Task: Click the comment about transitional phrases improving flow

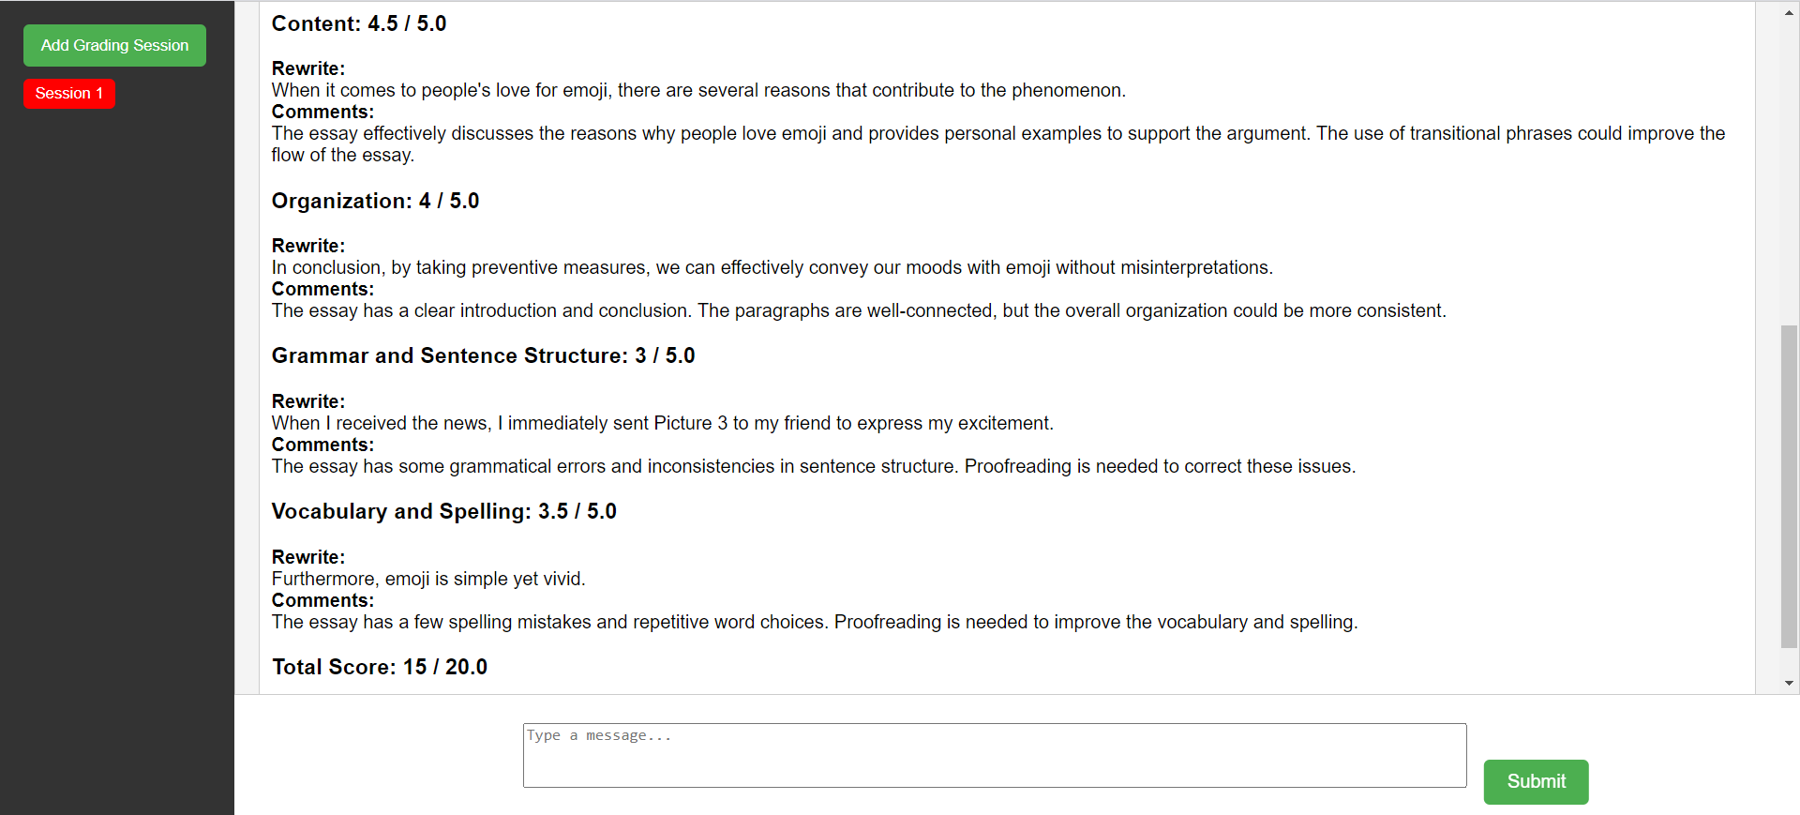Action: pos(998,143)
